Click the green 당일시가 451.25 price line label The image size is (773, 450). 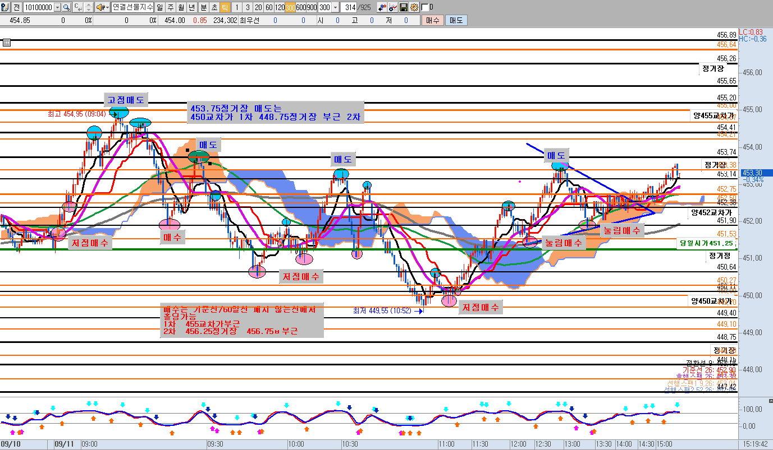pos(706,243)
